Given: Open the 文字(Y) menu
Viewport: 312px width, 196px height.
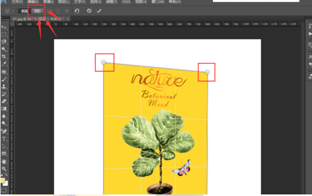Looking at the screenshot, I should coord(80,2).
